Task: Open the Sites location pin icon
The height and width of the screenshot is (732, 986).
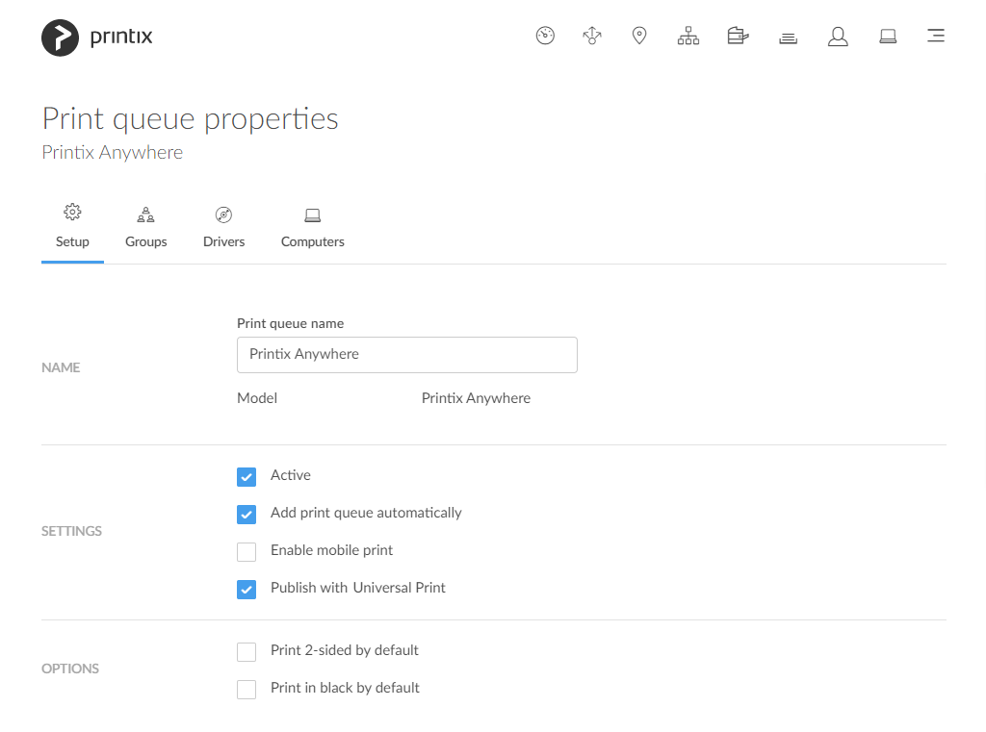Action: pyautogui.click(x=639, y=36)
